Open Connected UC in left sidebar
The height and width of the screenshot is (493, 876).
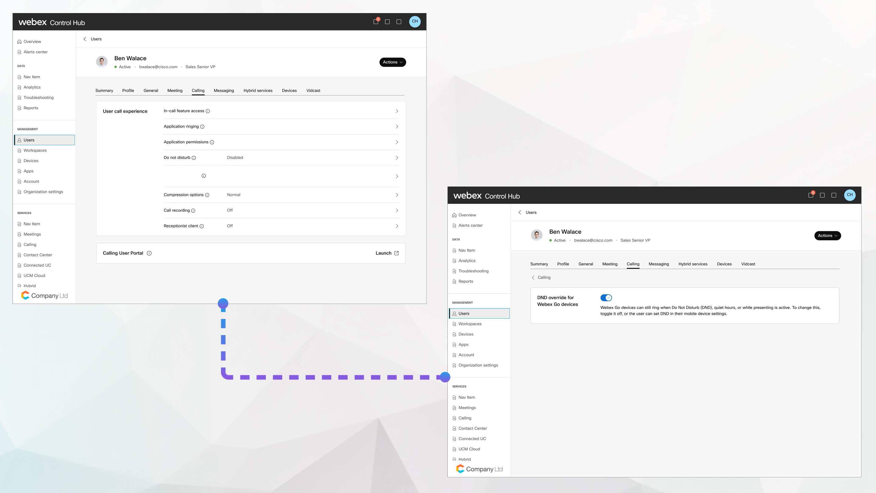tap(37, 265)
